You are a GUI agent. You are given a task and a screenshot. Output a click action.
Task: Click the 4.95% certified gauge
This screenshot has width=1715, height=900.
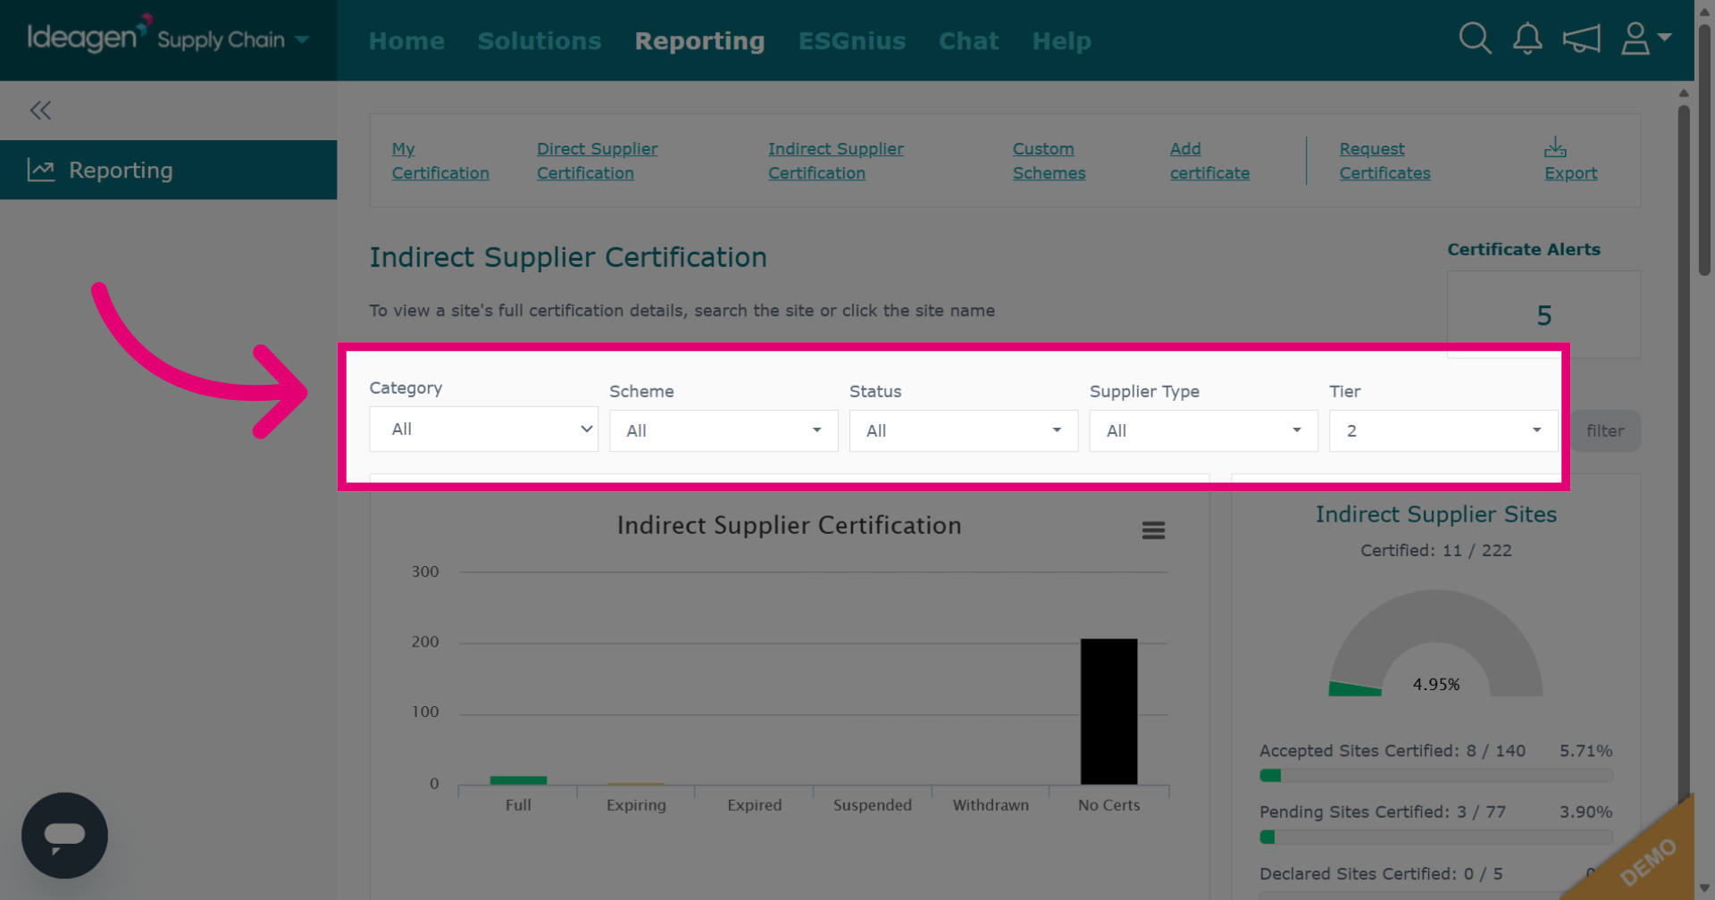pyautogui.click(x=1436, y=643)
